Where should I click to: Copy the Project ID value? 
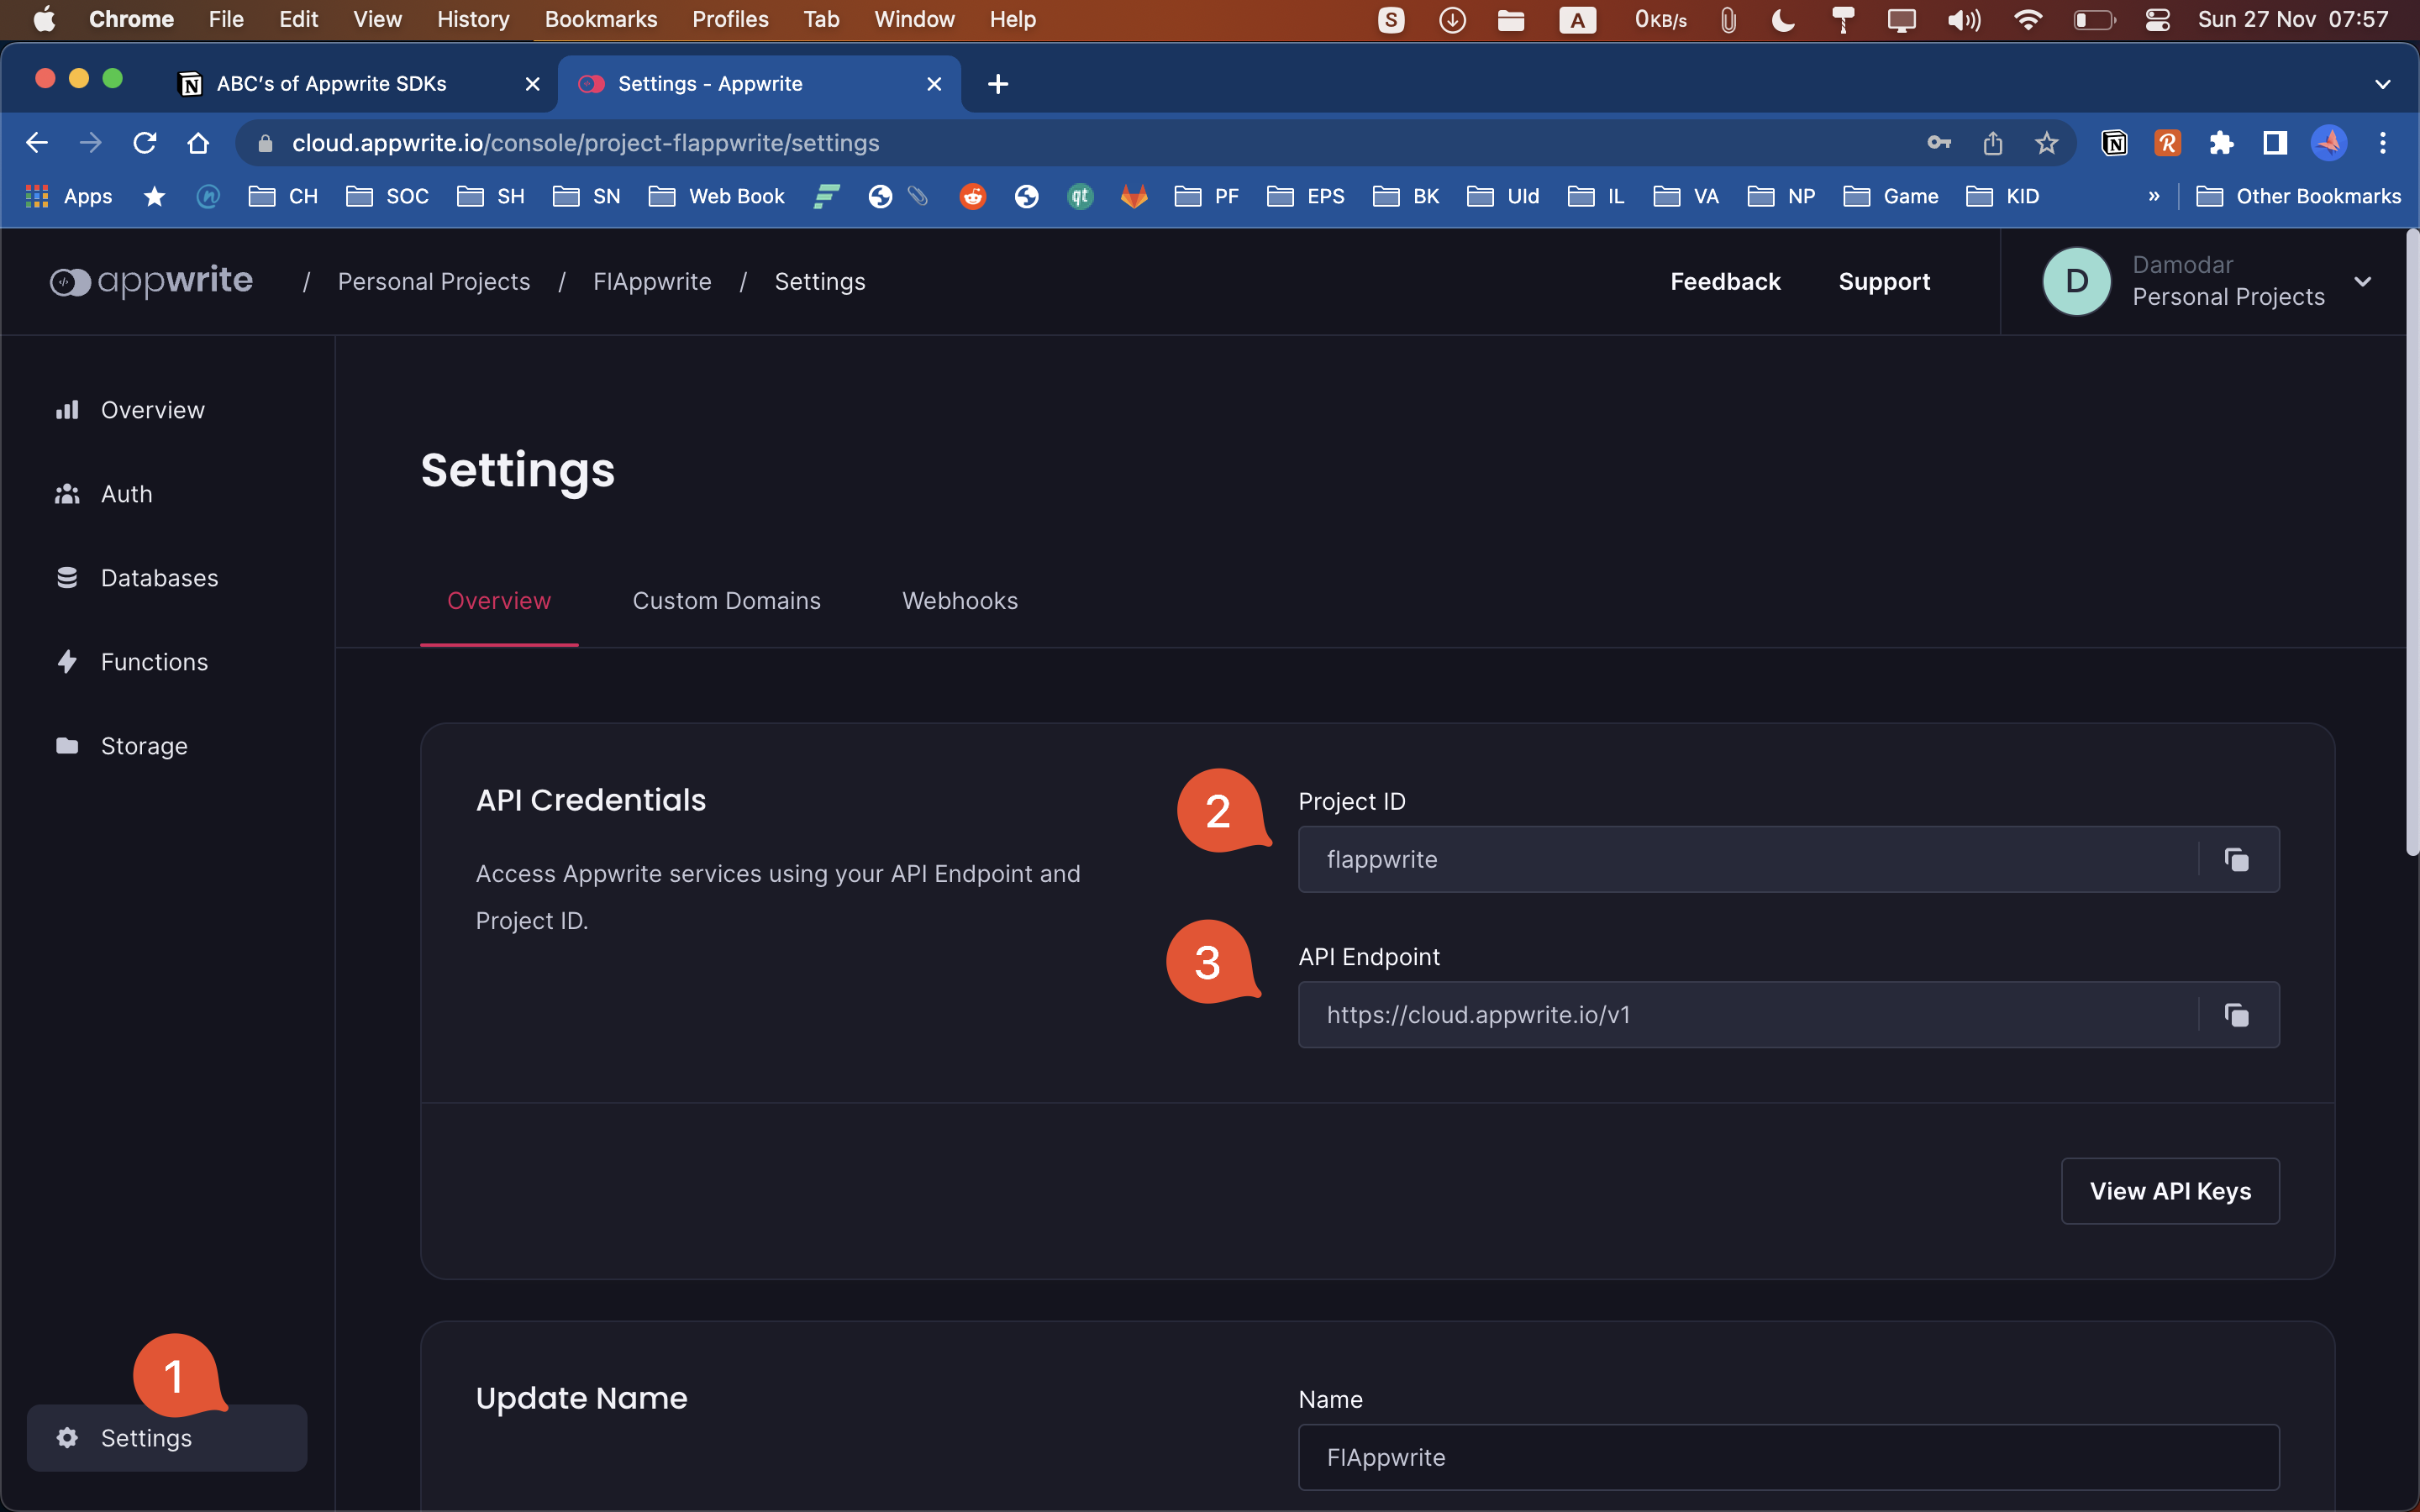coord(2237,859)
